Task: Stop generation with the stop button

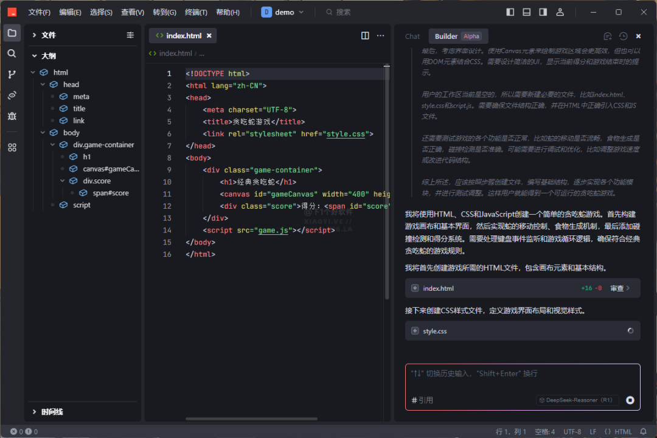Action: point(630,400)
